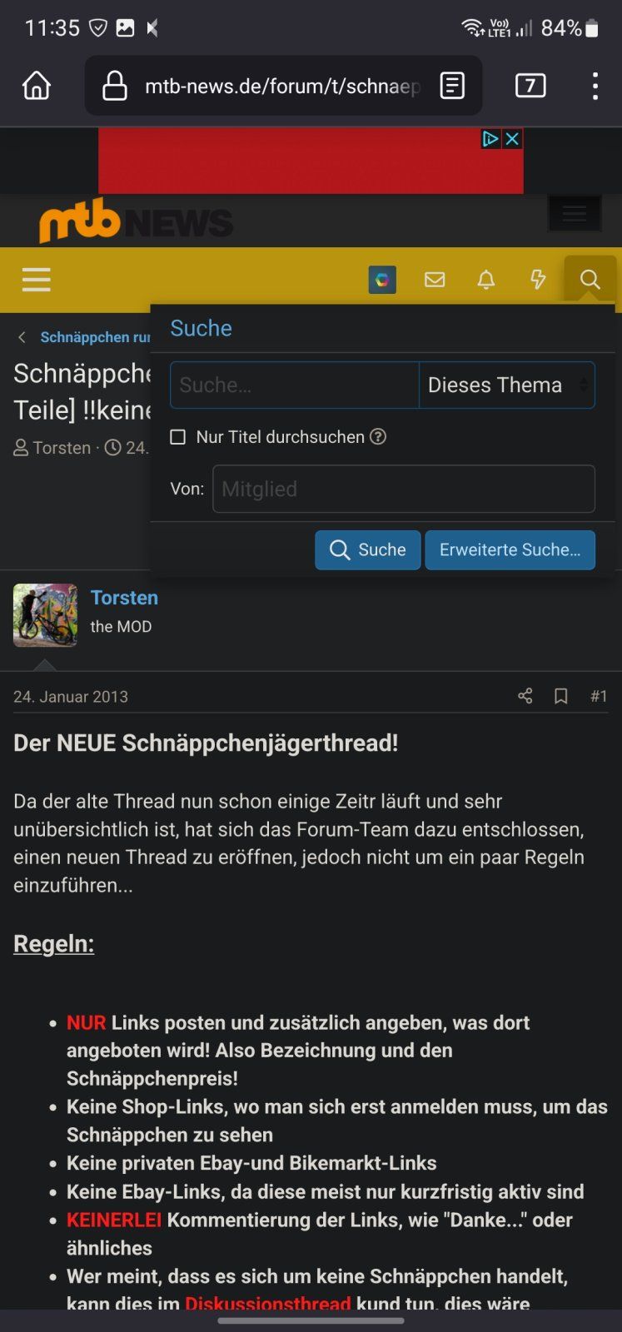Open 'Erweiterte Suche…' advanced search
622x1332 pixels.
click(x=510, y=550)
